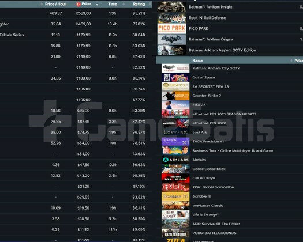
Task: Click the Call of Duty cover image
Action: point(175,178)
